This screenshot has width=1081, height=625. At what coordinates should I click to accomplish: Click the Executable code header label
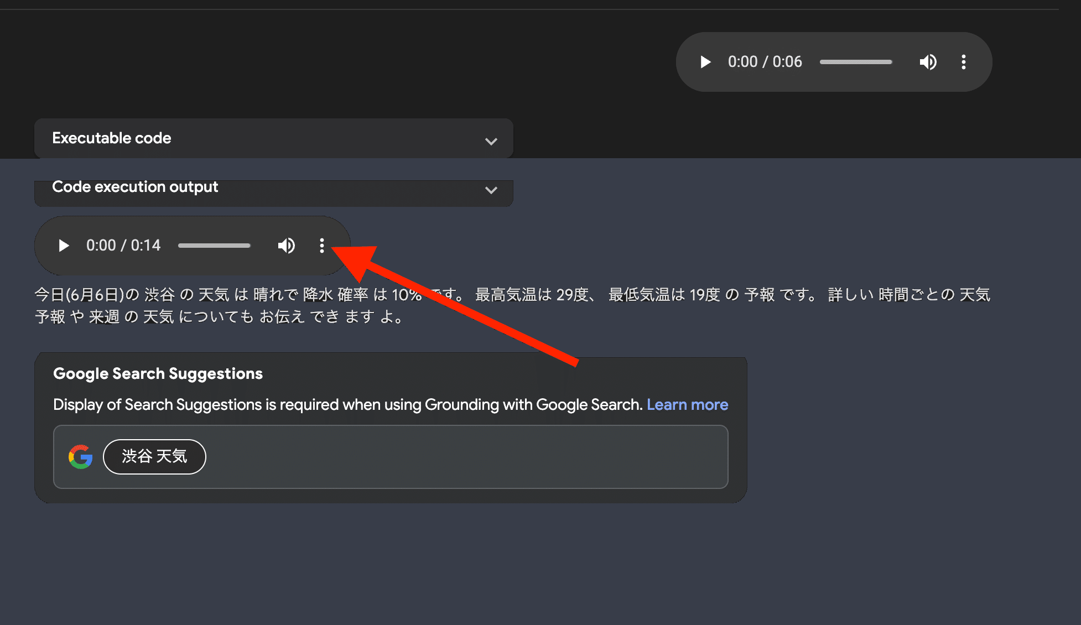pos(112,138)
